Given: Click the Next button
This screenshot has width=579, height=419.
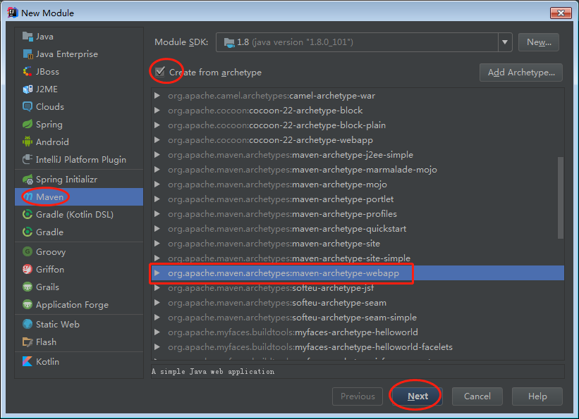Looking at the screenshot, I should 418,396.
